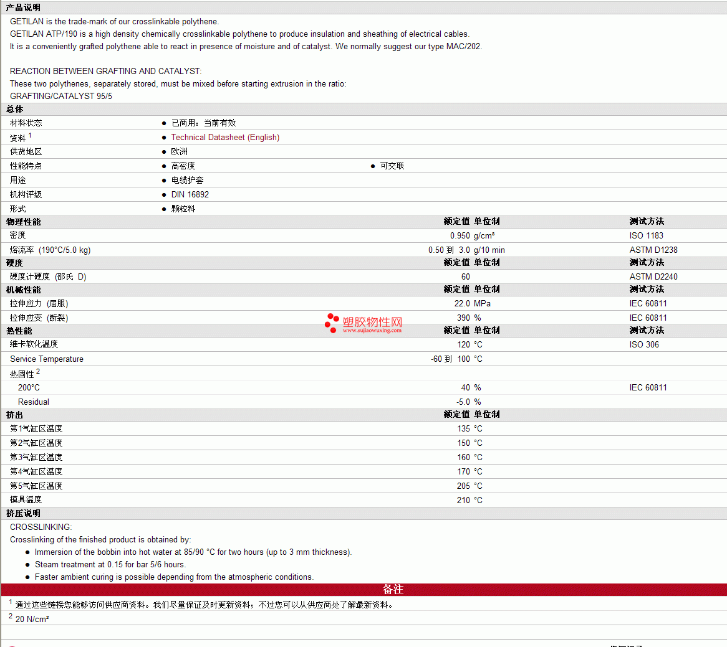727x647 pixels.
Task: Click the 挤压说明 section header
Action: (x=23, y=514)
